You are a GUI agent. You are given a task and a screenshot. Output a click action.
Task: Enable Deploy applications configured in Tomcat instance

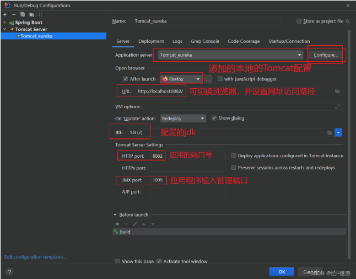(234, 155)
